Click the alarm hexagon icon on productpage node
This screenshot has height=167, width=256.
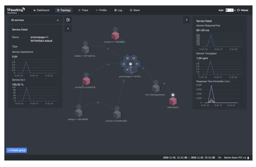coord(124,64)
